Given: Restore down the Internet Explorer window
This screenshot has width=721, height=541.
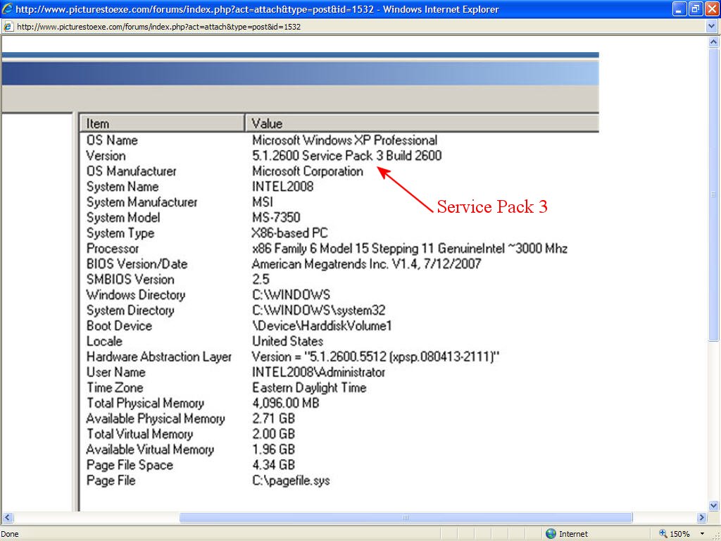Looking at the screenshot, I should click(695, 8).
